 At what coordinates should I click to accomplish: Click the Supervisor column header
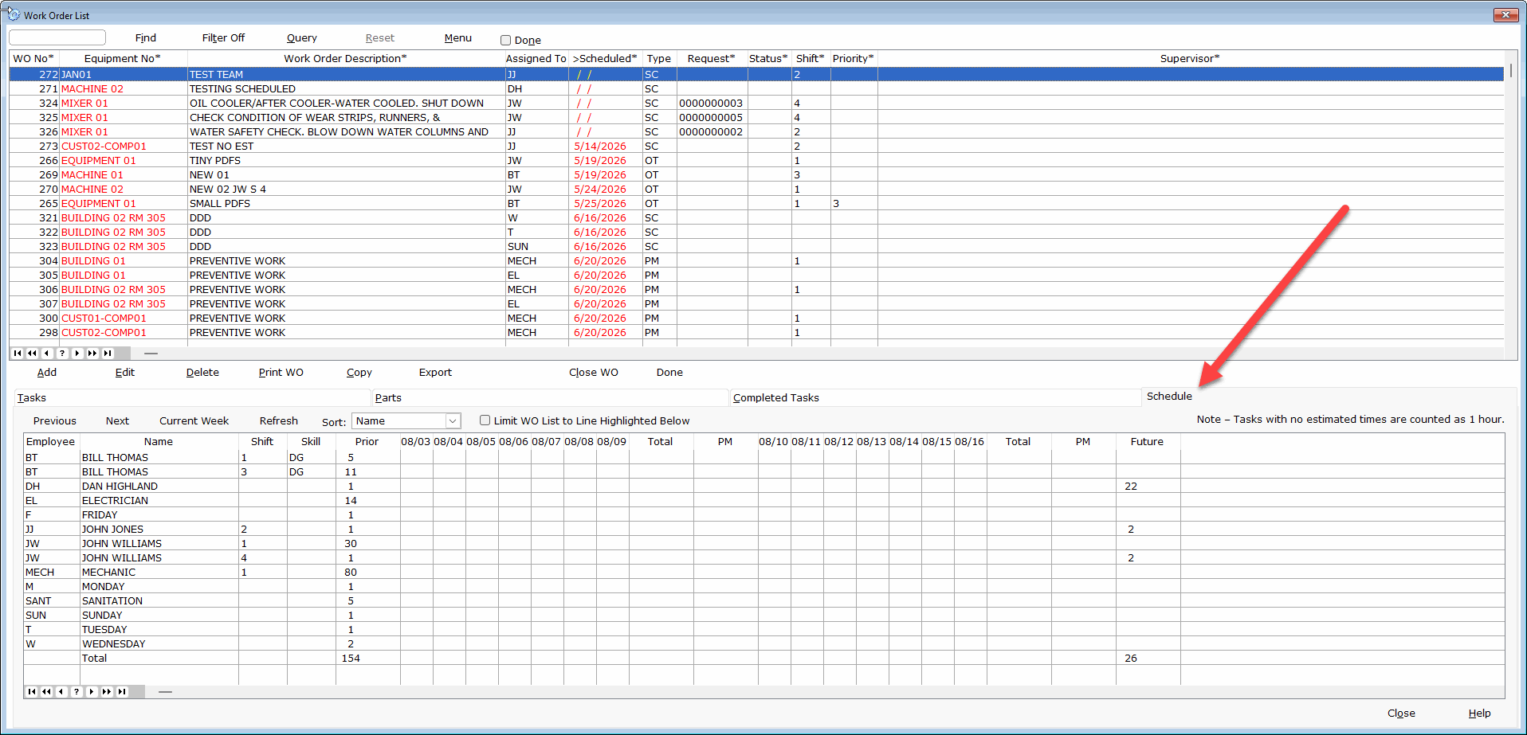coord(1190,58)
